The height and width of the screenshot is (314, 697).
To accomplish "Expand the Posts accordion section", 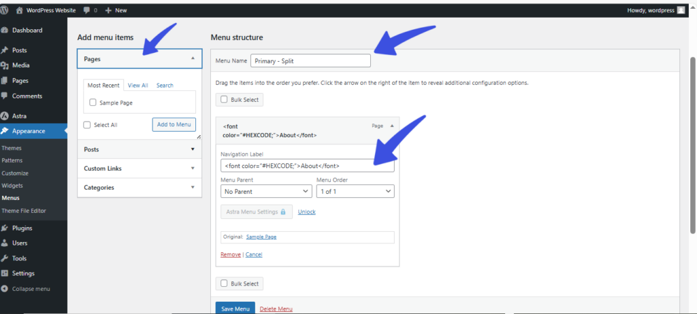I will (x=140, y=150).
